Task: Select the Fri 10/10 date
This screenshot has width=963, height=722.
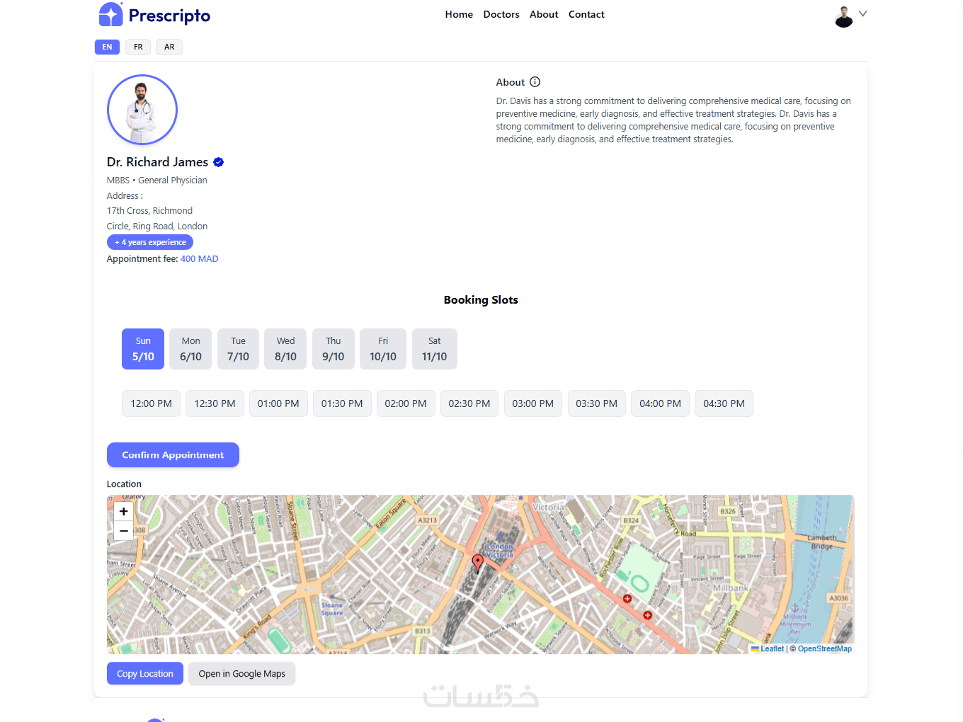Action: (383, 349)
